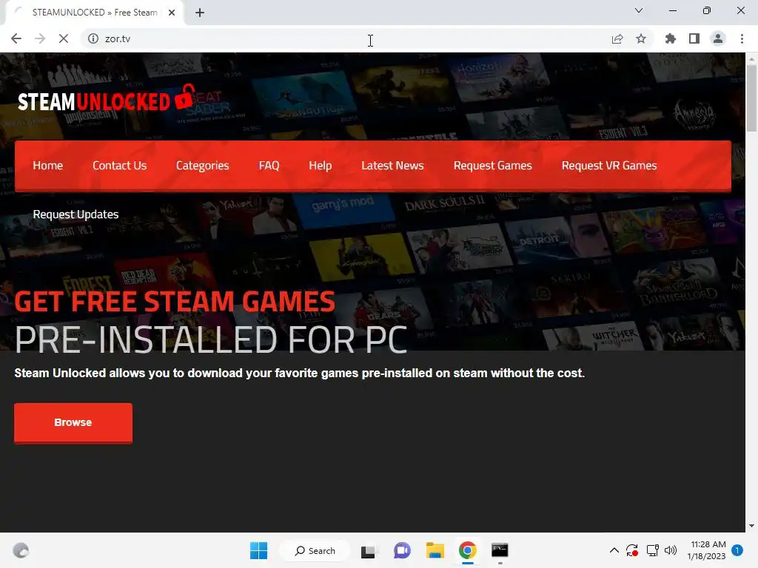The height and width of the screenshot is (568, 758).
Task: Click the red Browse button
Action: pos(73,422)
